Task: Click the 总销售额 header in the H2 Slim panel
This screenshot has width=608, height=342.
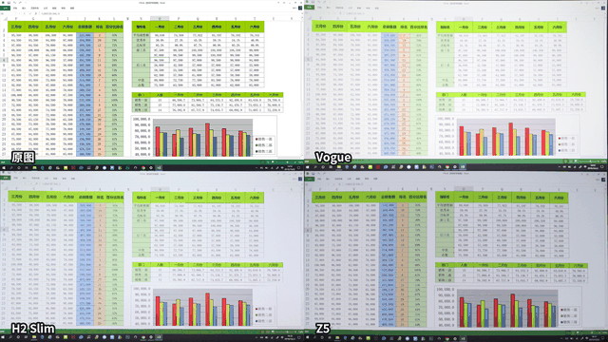Action: point(85,197)
